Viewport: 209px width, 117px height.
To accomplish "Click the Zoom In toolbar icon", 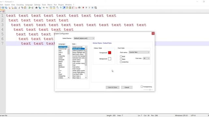I will point(43,8).
